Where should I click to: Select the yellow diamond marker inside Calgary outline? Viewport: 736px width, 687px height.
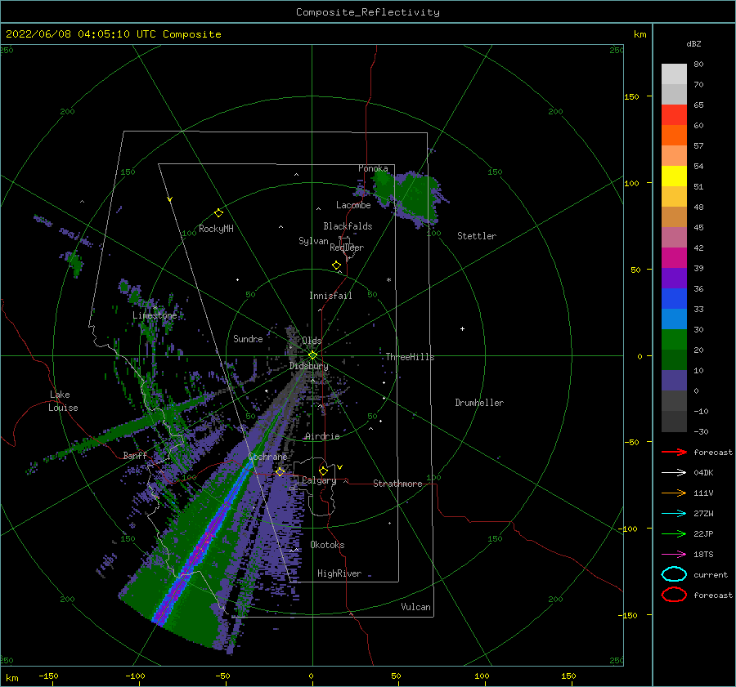point(323,471)
